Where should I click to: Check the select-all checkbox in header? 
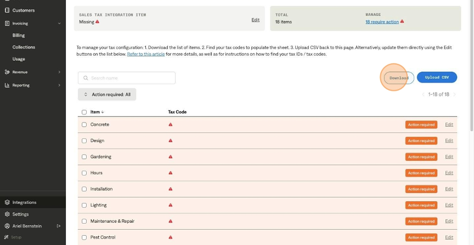pyautogui.click(x=84, y=112)
